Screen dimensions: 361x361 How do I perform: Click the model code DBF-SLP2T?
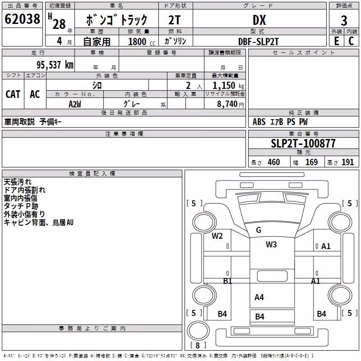259,42
